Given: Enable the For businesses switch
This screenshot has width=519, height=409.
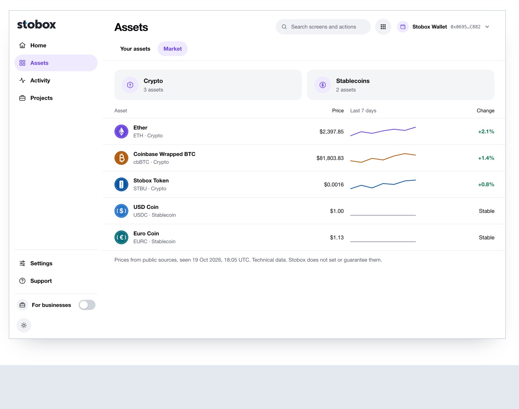Looking at the screenshot, I should [87, 305].
